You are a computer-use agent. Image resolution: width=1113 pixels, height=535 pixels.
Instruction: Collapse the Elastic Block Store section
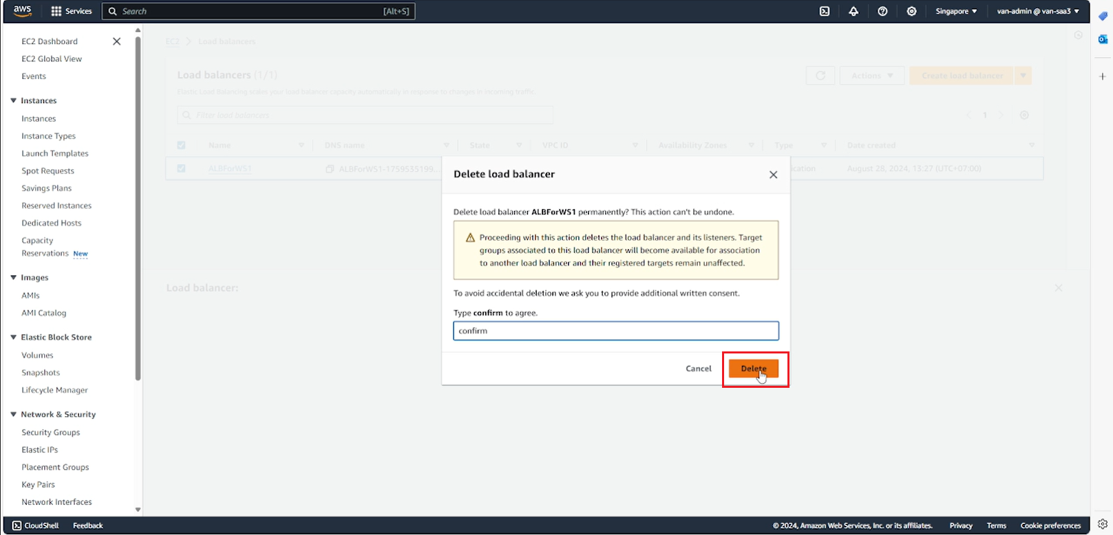point(13,337)
